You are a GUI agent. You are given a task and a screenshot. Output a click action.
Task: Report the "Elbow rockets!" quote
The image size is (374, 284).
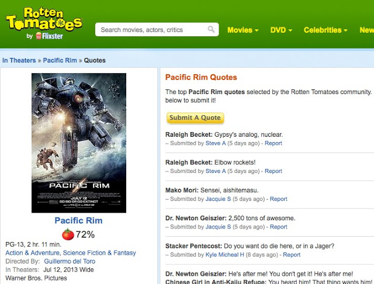[x=273, y=171]
